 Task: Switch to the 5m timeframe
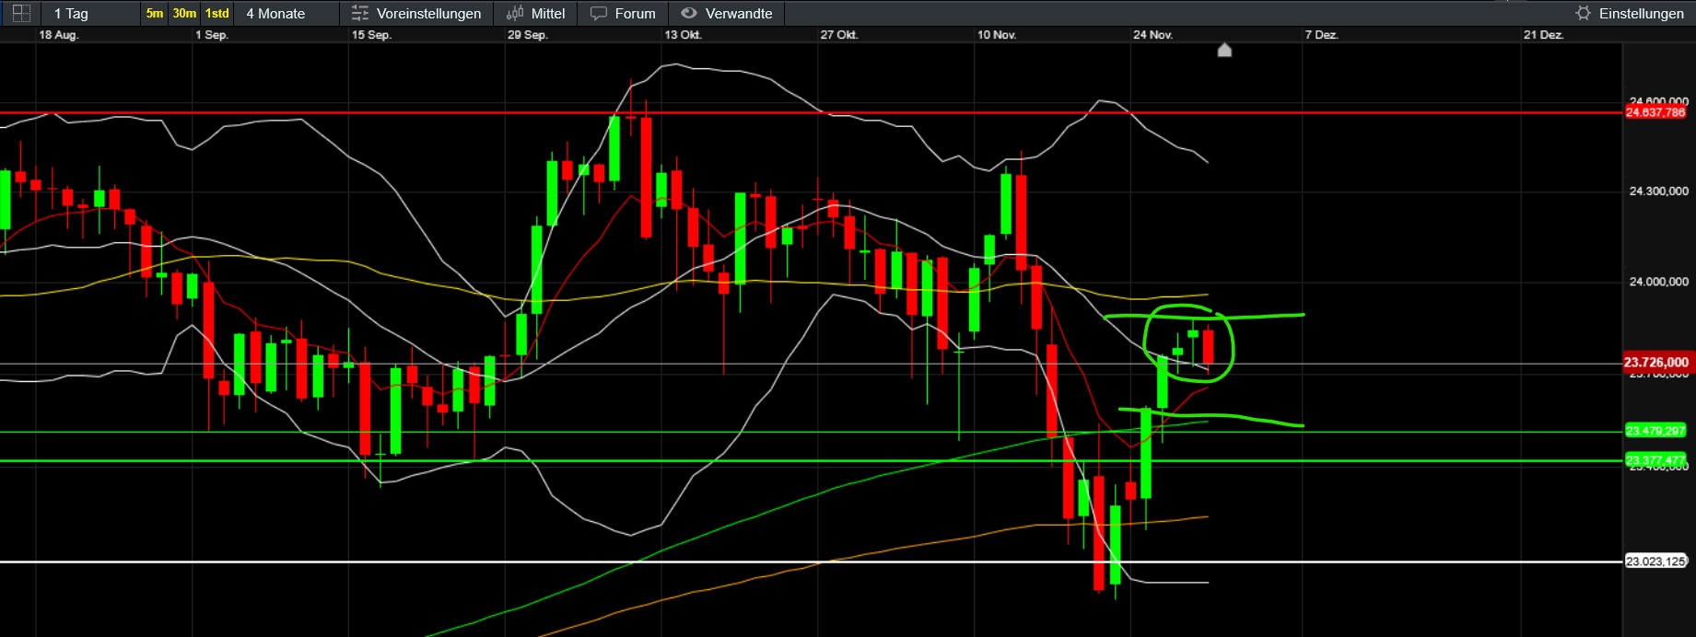[154, 13]
